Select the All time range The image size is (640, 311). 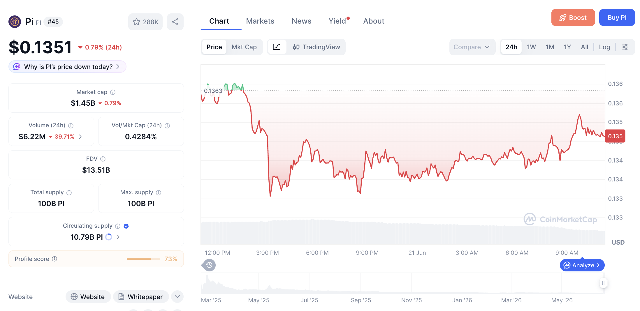click(x=585, y=47)
